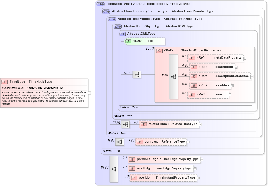Click the E icon of TimeNode root element

click(5, 82)
